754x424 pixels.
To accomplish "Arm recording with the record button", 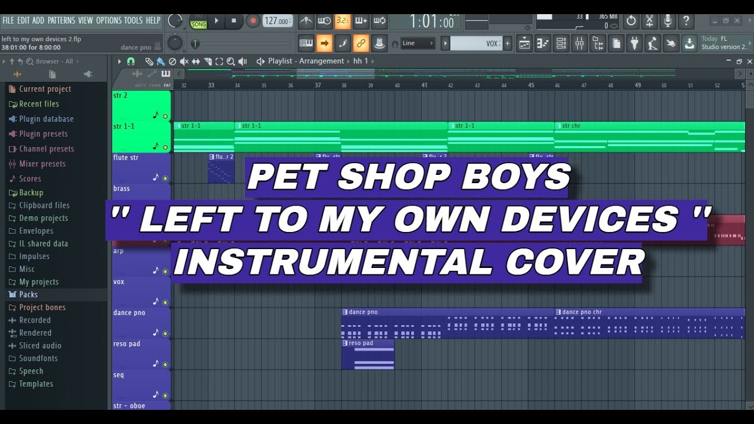I will (x=253, y=21).
